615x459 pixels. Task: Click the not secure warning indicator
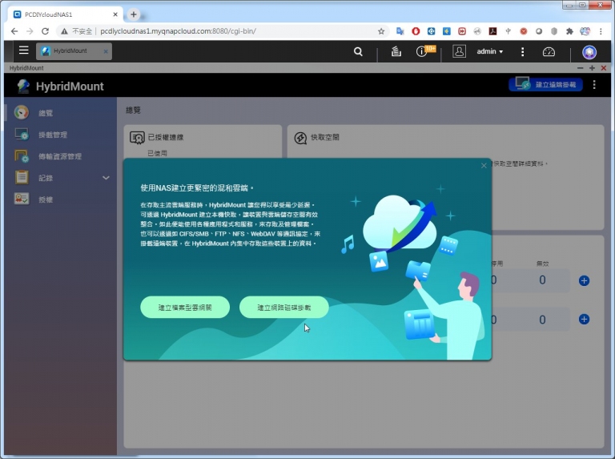(77, 31)
